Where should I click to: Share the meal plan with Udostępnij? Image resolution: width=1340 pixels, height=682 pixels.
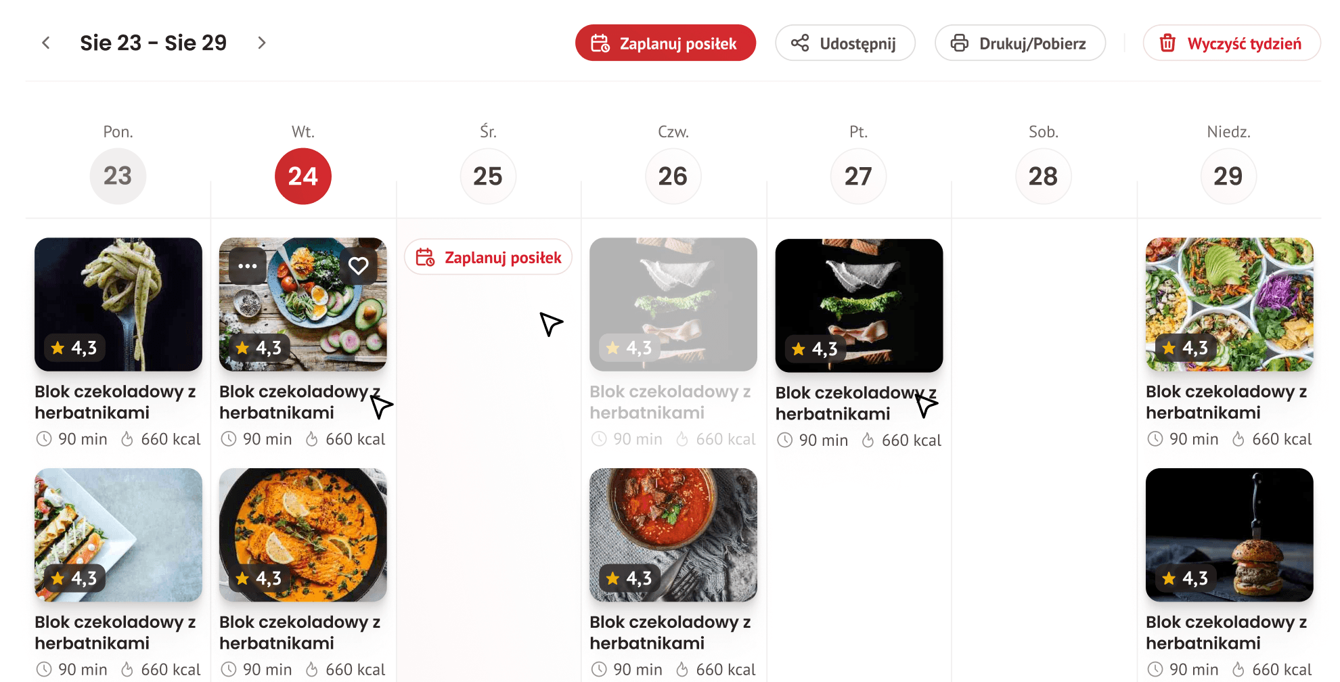pyautogui.click(x=845, y=43)
